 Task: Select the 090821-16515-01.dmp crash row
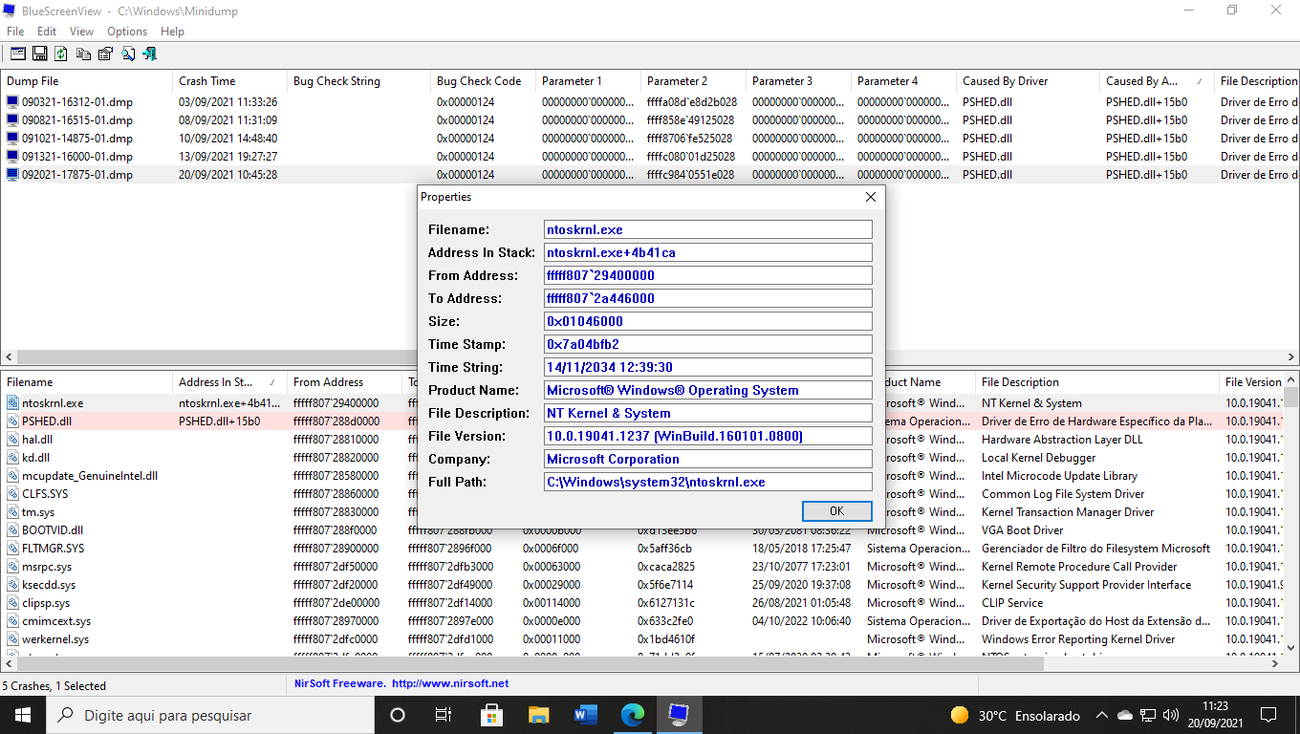[650, 120]
